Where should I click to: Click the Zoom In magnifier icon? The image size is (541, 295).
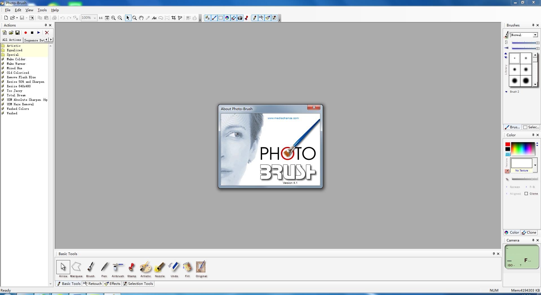[114, 18]
